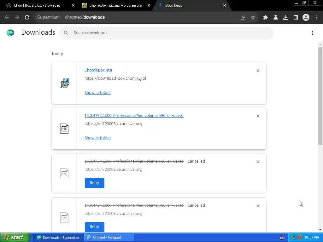Click the completed ISO file icon
The width and height of the screenshot is (323, 242).
(x=64, y=129)
